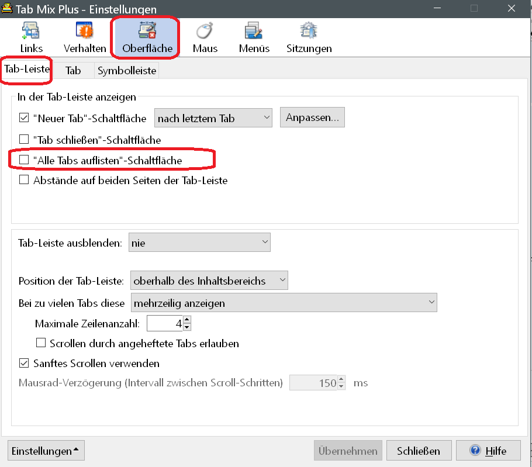The height and width of the screenshot is (467, 532).
Task: Click the "Tab-Leiste ausblenden:" label
Action: [70, 243]
